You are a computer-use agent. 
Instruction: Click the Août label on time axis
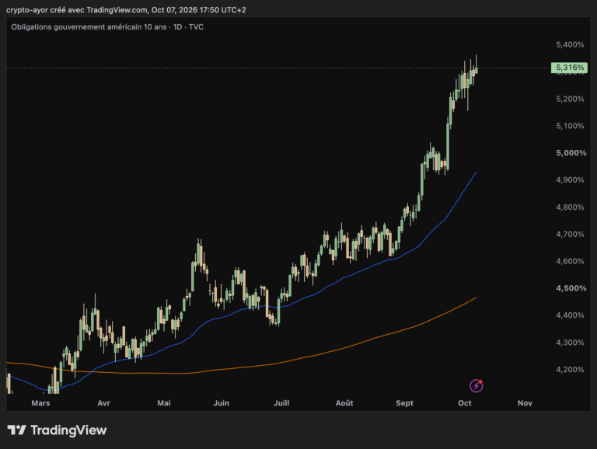(344, 403)
